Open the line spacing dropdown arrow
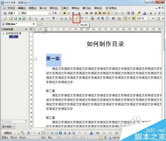 tap(111, 13)
